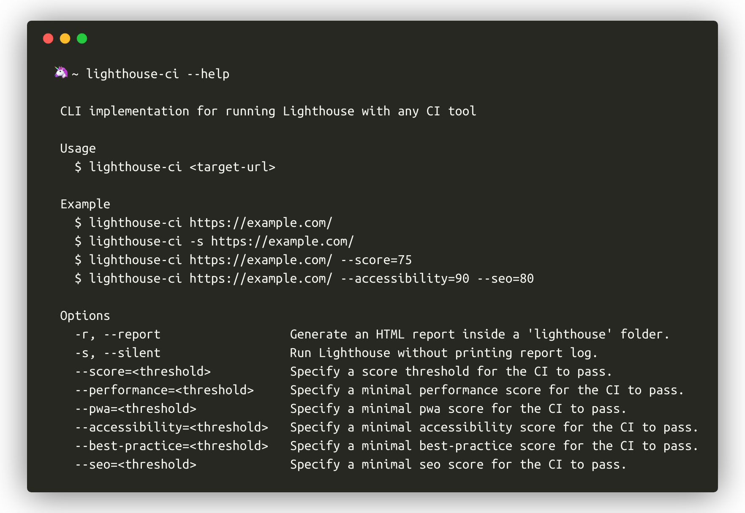Click "--seo=80" in the last example
Screen dimensions: 745x513
tap(505, 278)
